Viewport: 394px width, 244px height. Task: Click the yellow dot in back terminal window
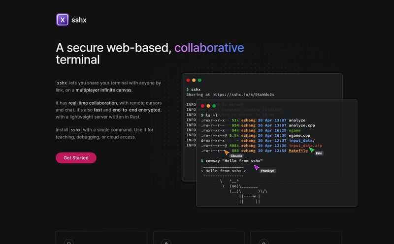click(194, 80)
